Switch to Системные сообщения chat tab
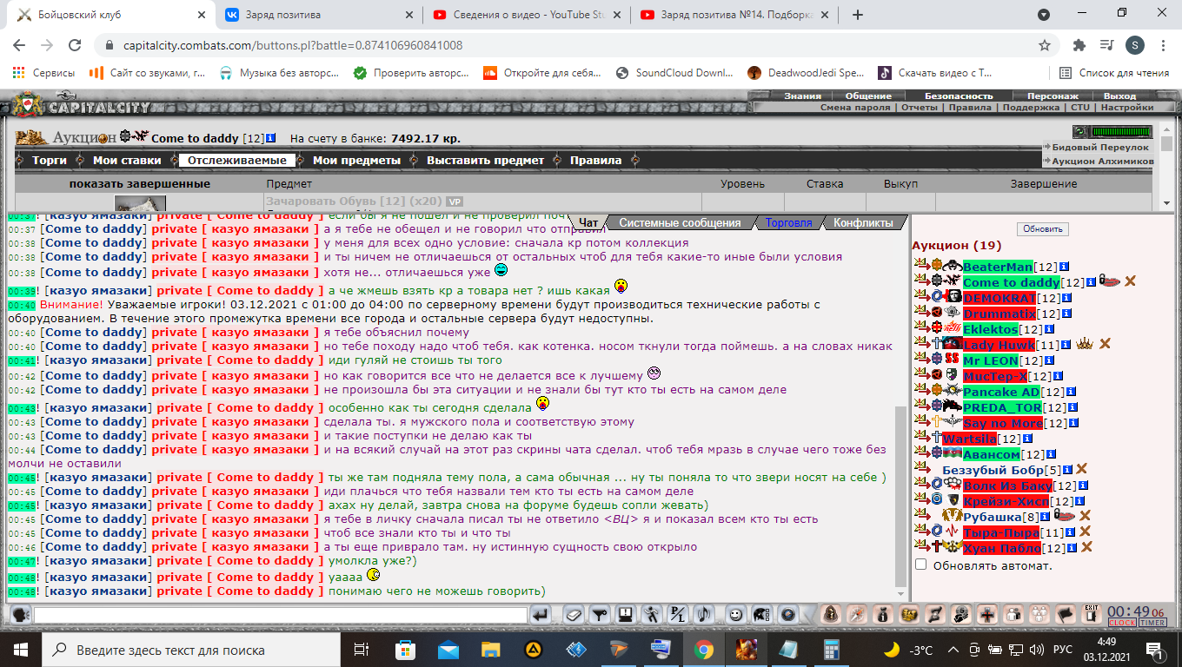This screenshot has width=1182, height=667. click(x=680, y=223)
